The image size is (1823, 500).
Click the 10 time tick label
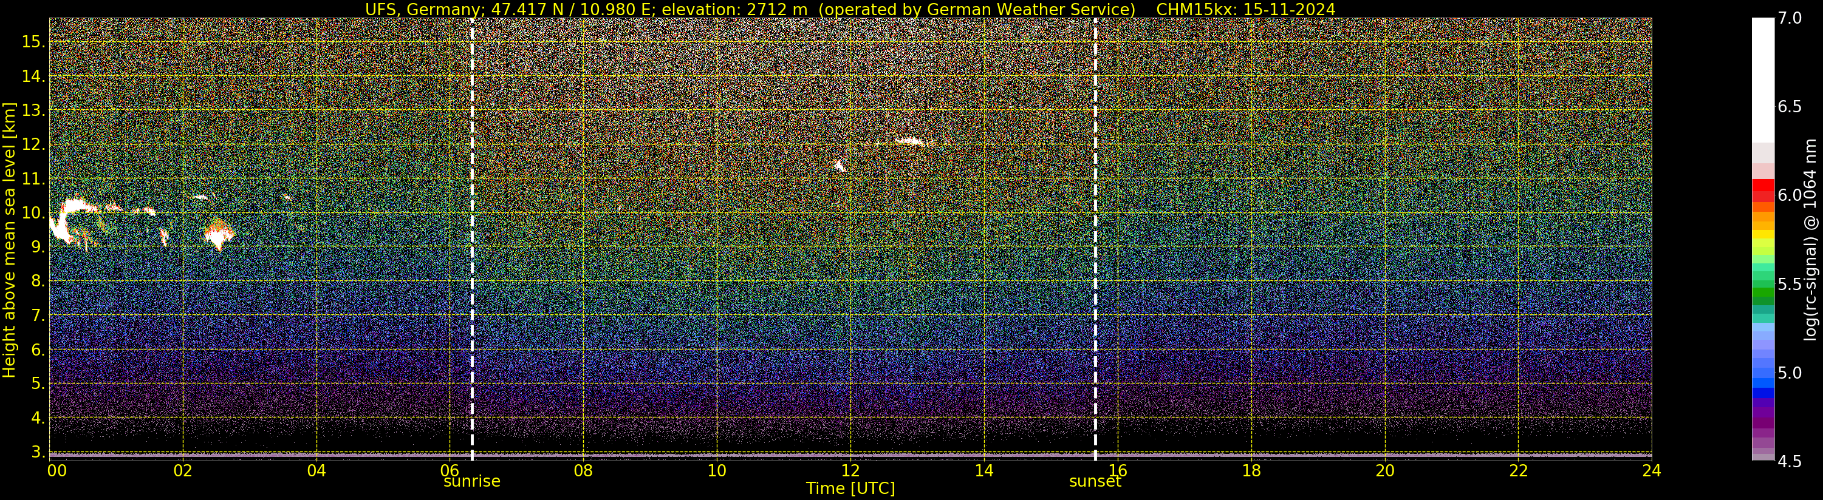[x=717, y=470]
